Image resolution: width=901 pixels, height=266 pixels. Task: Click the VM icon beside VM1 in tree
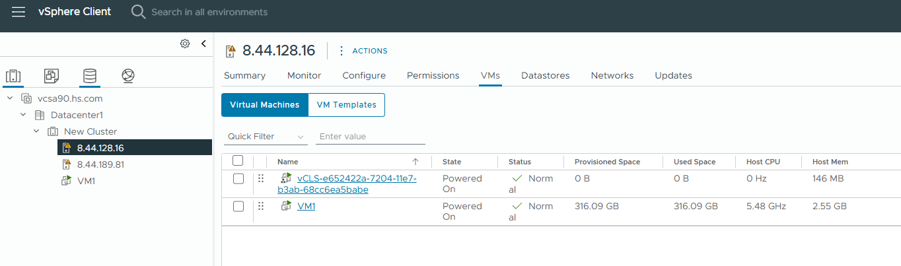point(66,181)
